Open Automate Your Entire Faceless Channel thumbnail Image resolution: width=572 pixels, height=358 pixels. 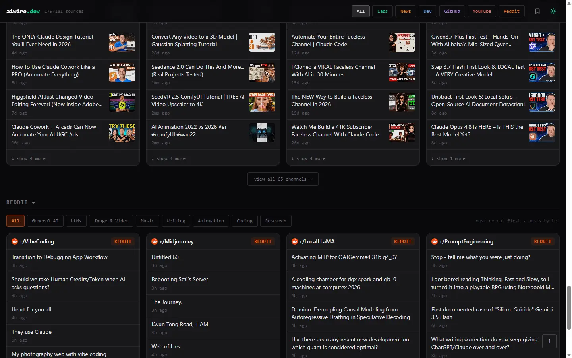tap(402, 42)
